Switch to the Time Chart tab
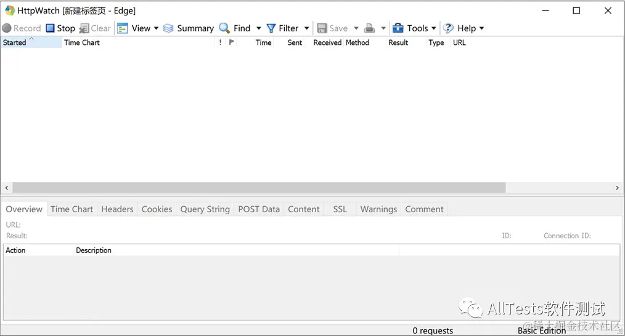 (71, 209)
